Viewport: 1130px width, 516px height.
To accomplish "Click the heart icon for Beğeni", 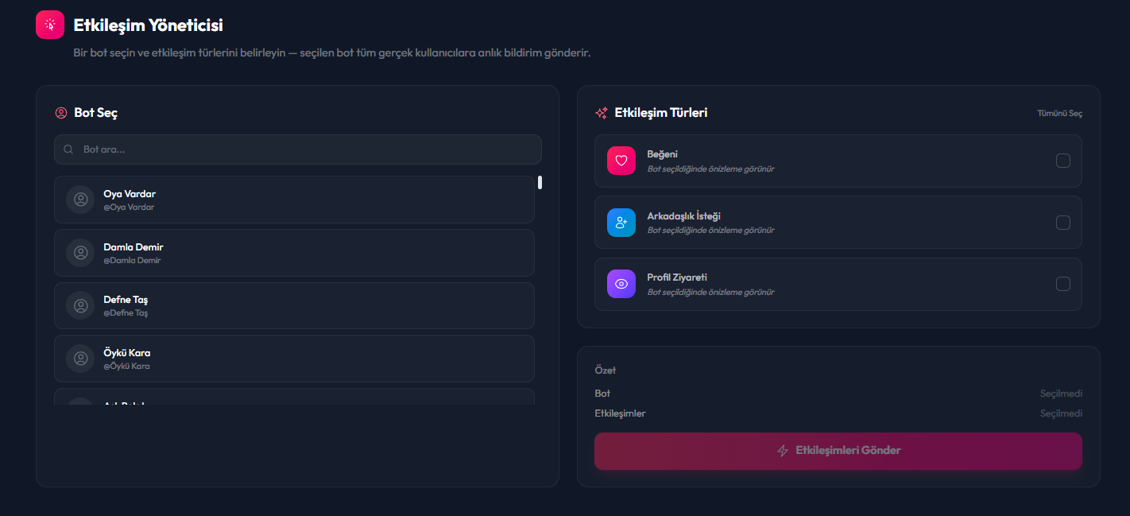I will coord(621,161).
